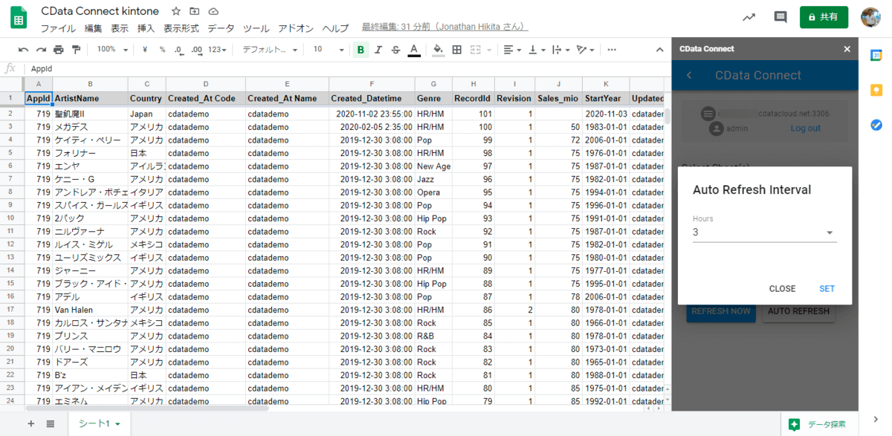The height and width of the screenshot is (436, 892).
Task: Open the Google Sheets home icon
Action: (x=19, y=17)
